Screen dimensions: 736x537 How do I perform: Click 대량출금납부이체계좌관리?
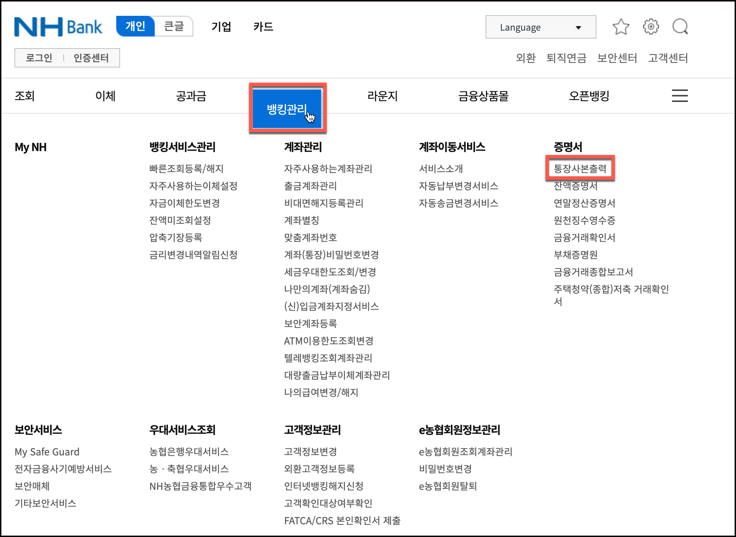pos(337,375)
